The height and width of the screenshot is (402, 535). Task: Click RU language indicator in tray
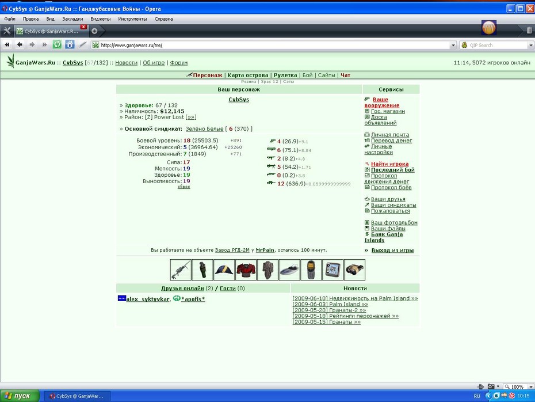(477, 396)
